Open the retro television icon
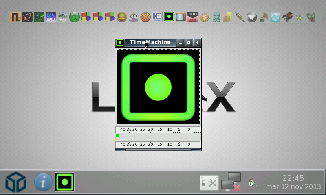Viewport: 326px width, 195px height. [x=181, y=17]
